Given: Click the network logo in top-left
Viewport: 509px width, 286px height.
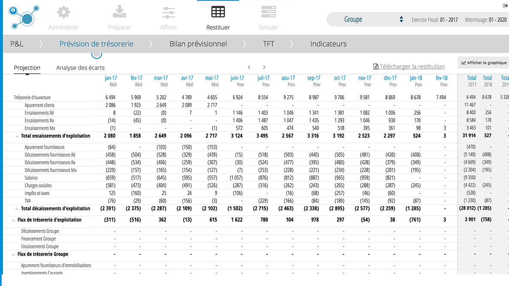Looking at the screenshot, I should tap(24, 16).
